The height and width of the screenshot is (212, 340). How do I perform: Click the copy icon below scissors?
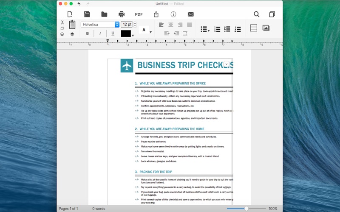pos(62,28)
